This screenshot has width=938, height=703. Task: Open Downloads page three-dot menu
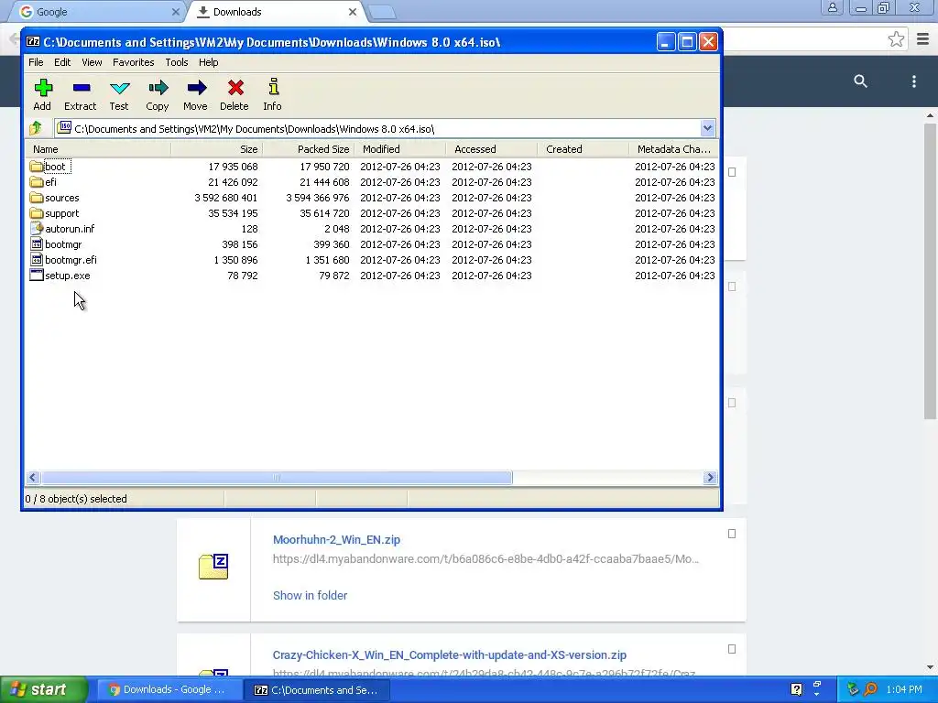click(x=913, y=81)
